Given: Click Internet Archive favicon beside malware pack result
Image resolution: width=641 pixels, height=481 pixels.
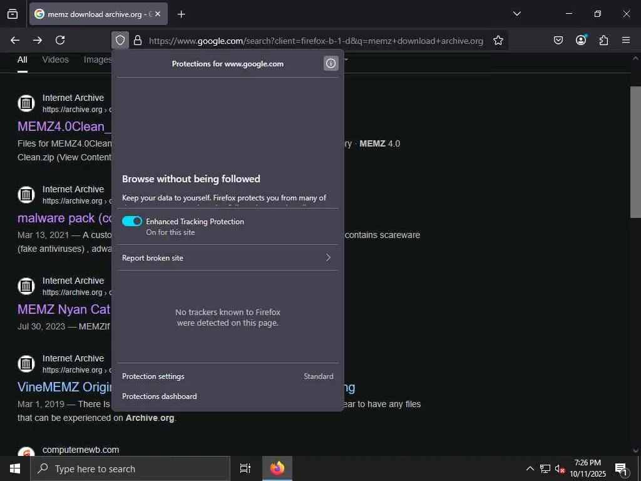Looking at the screenshot, I should click(26, 194).
